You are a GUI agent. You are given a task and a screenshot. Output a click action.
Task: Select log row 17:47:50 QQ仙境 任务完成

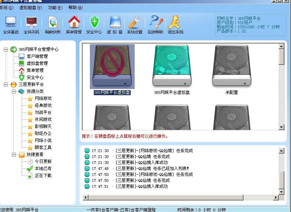click(127, 180)
